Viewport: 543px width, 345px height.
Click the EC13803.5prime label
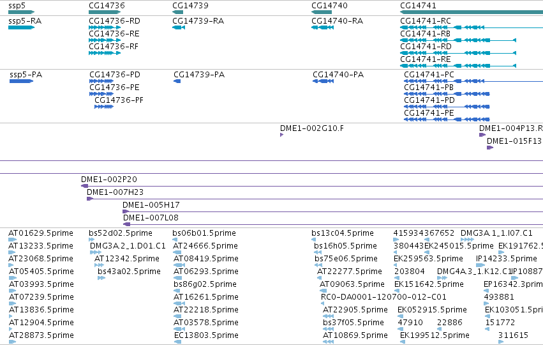coord(206,335)
